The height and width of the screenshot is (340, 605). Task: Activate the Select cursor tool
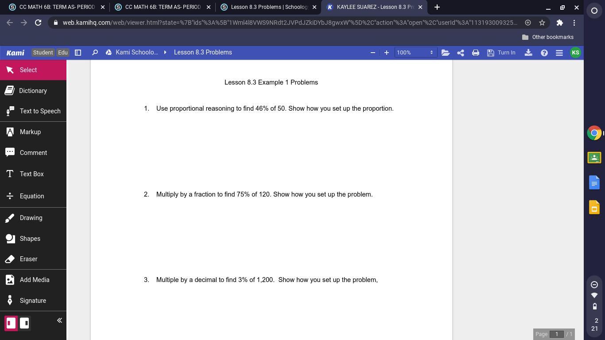[x=33, y=70]
